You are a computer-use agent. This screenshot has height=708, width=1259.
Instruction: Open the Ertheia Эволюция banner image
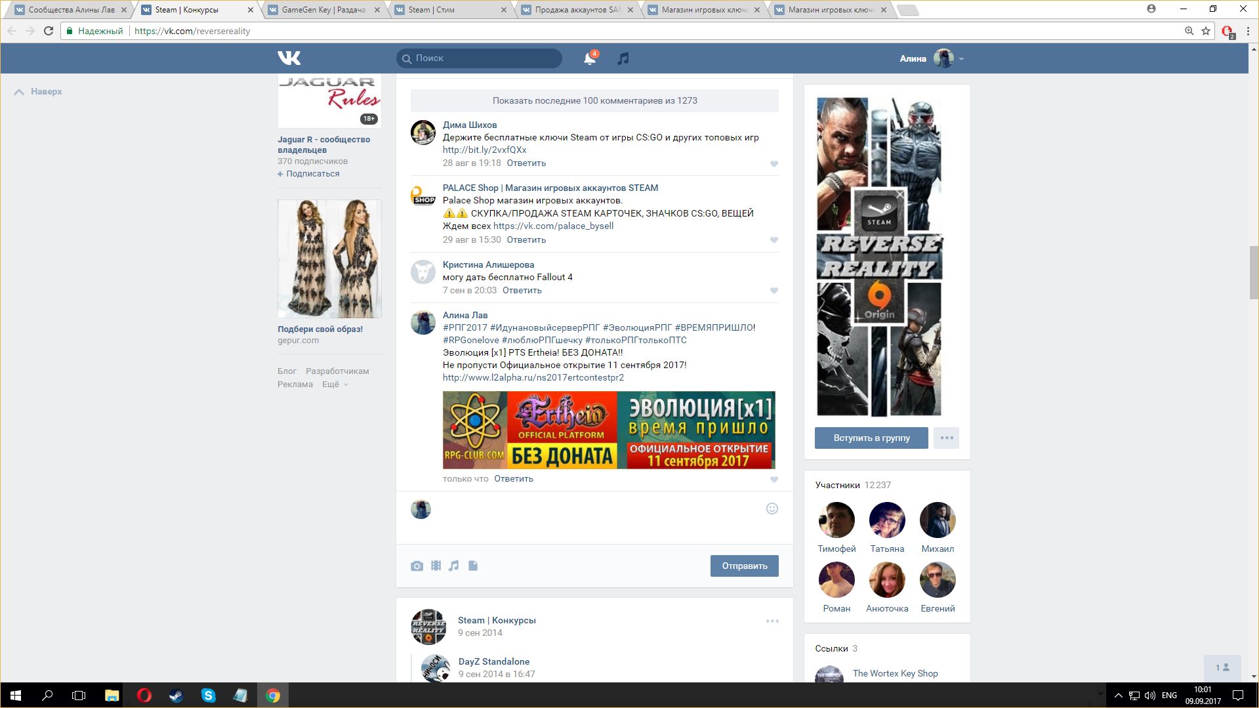coord(609,430)
